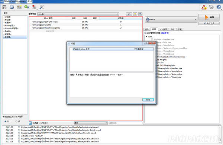Select the 和 (AND) filter radio button
The image size is (223, 145).
(6, 121)
